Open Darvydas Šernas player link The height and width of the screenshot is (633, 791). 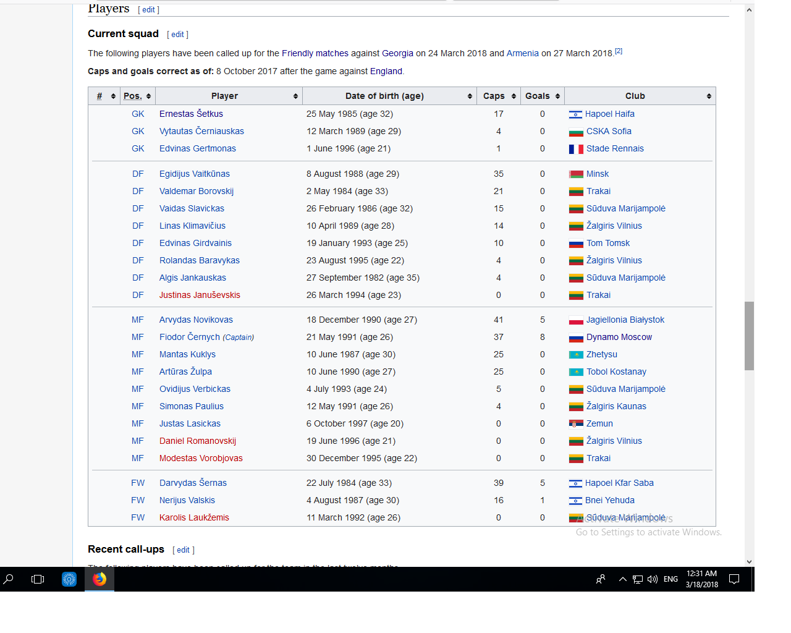click(x=193, y=483)
